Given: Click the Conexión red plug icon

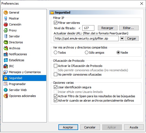Looking at the screenshot, I should click(6, 24).
